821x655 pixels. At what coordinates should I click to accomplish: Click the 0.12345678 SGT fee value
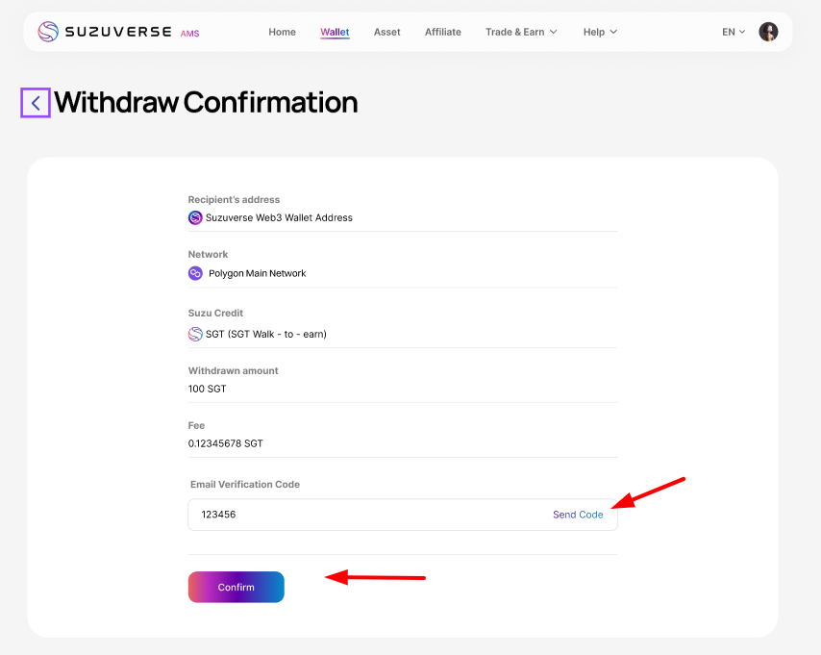coord(225,443)
